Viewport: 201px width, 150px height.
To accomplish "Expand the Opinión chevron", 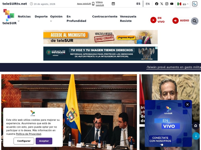I will coord(51,21).
